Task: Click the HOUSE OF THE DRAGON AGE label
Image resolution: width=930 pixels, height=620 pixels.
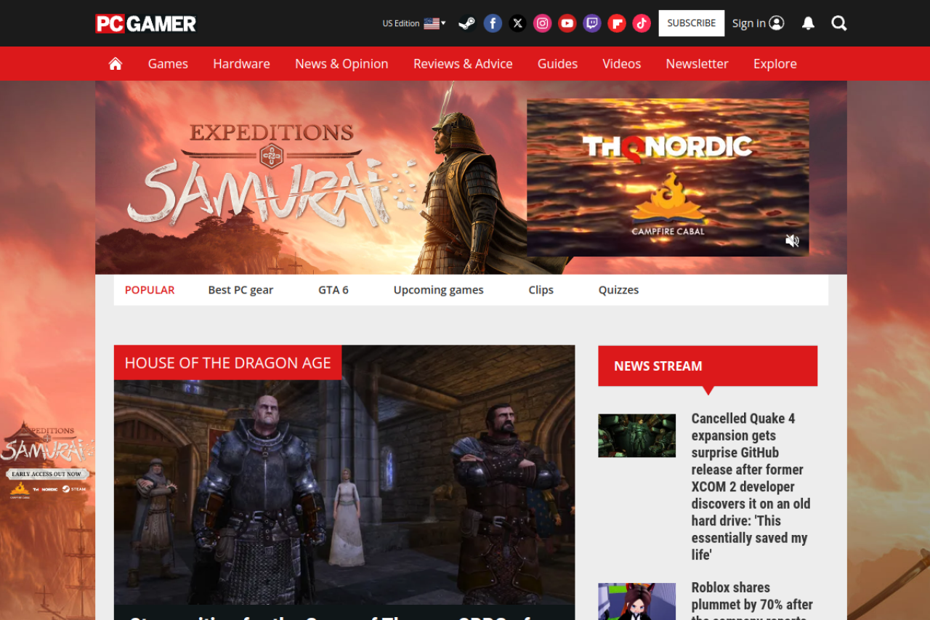Action: (x=227, y=363)
